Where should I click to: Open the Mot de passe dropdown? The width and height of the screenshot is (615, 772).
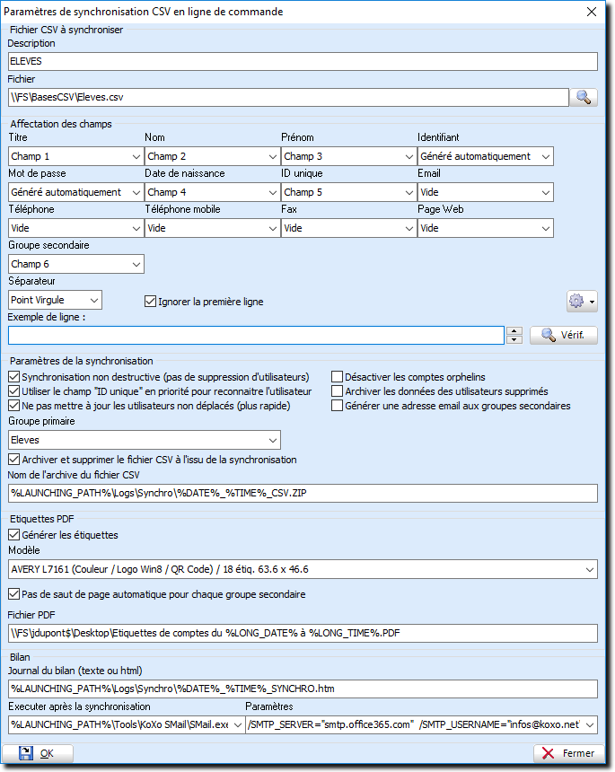(76, 192)
